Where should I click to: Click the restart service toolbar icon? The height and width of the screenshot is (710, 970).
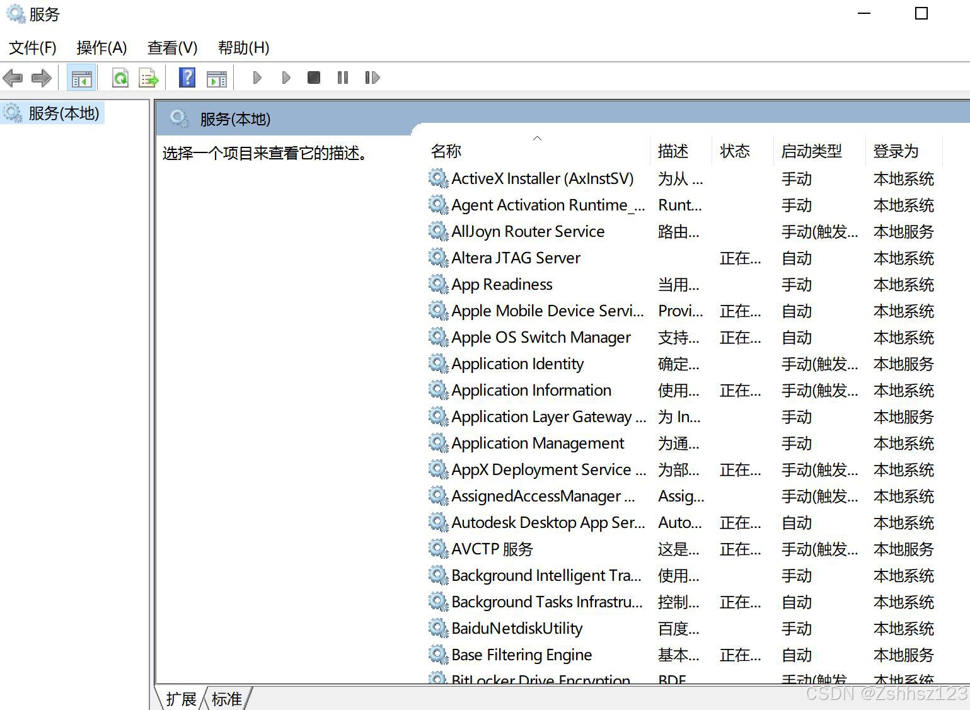[x=372, y=77]
